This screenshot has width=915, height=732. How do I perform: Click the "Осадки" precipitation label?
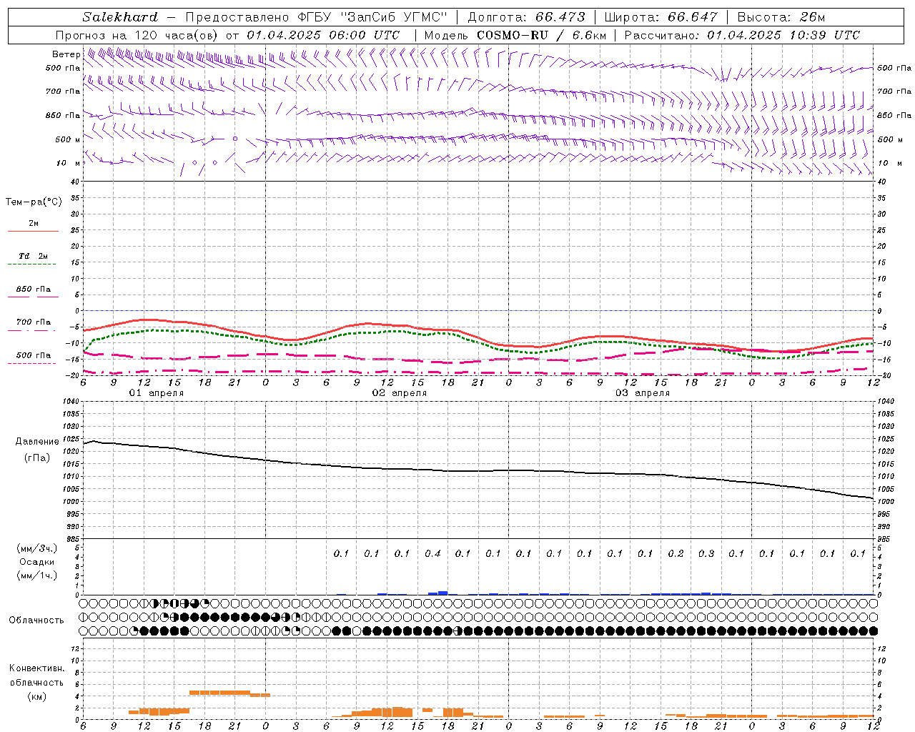[x=37, y=562]
